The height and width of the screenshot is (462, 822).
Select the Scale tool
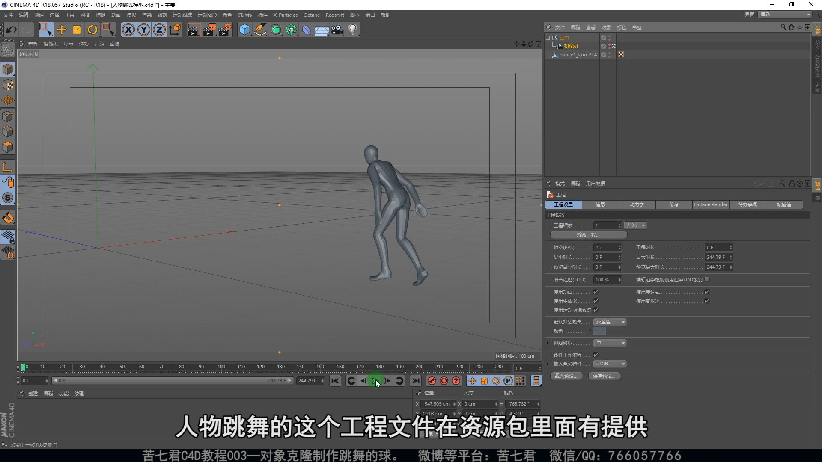point(77,30)
